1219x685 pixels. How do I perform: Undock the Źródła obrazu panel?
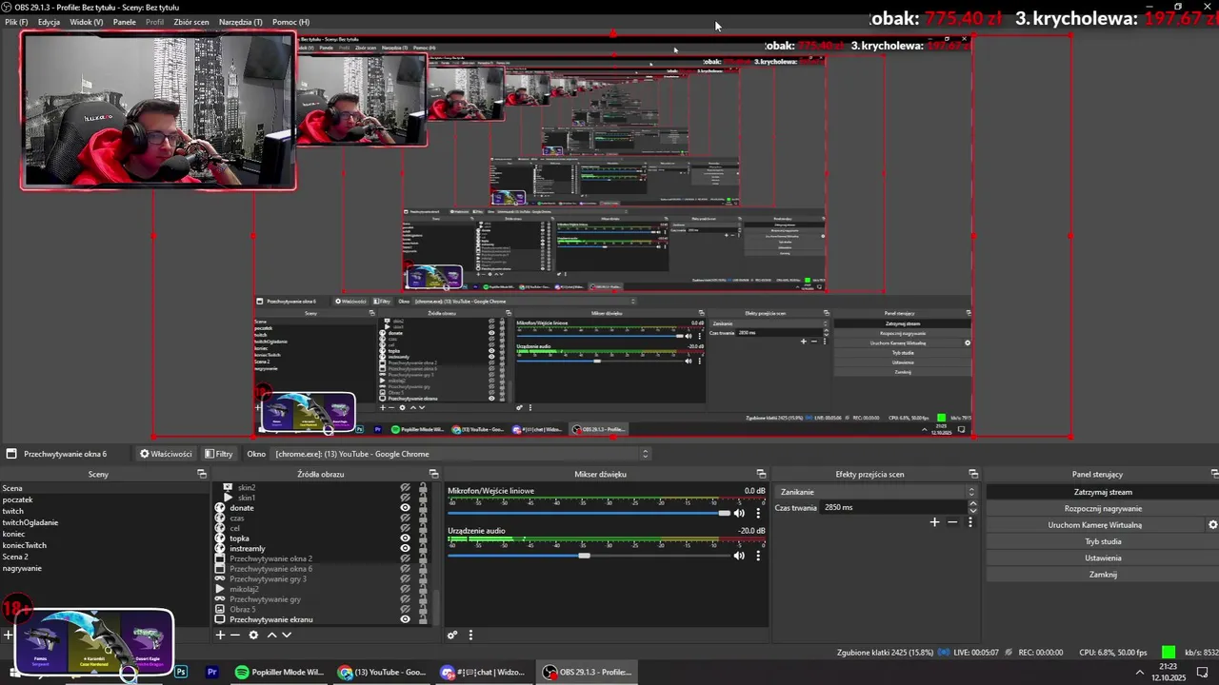[x=433, y=474]
